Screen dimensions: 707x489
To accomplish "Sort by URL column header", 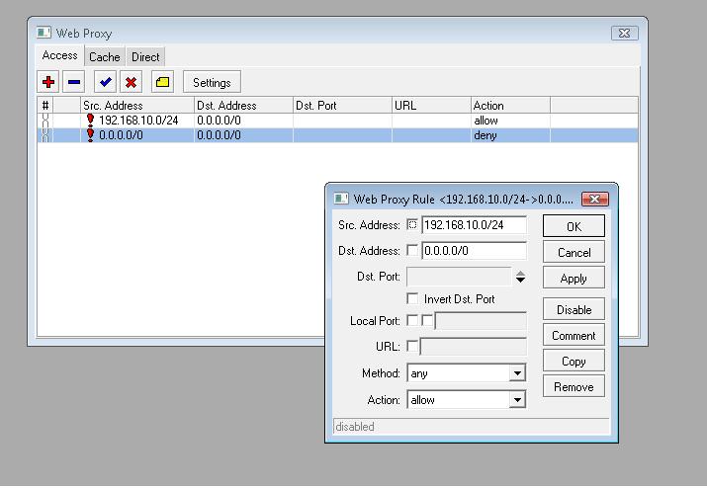I will 431,105.
